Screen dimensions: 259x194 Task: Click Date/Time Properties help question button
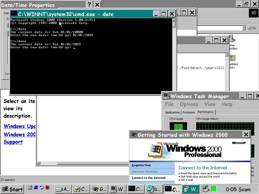(x=89, y=5)
